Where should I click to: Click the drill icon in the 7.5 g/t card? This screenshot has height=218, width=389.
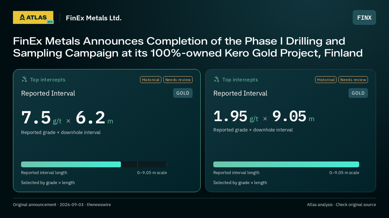24,79
